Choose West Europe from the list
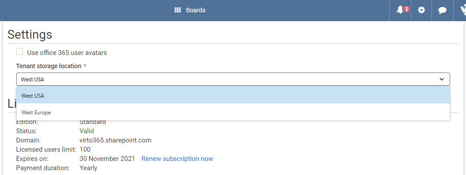Screen dimensions: 466x175 coord(233,113)
